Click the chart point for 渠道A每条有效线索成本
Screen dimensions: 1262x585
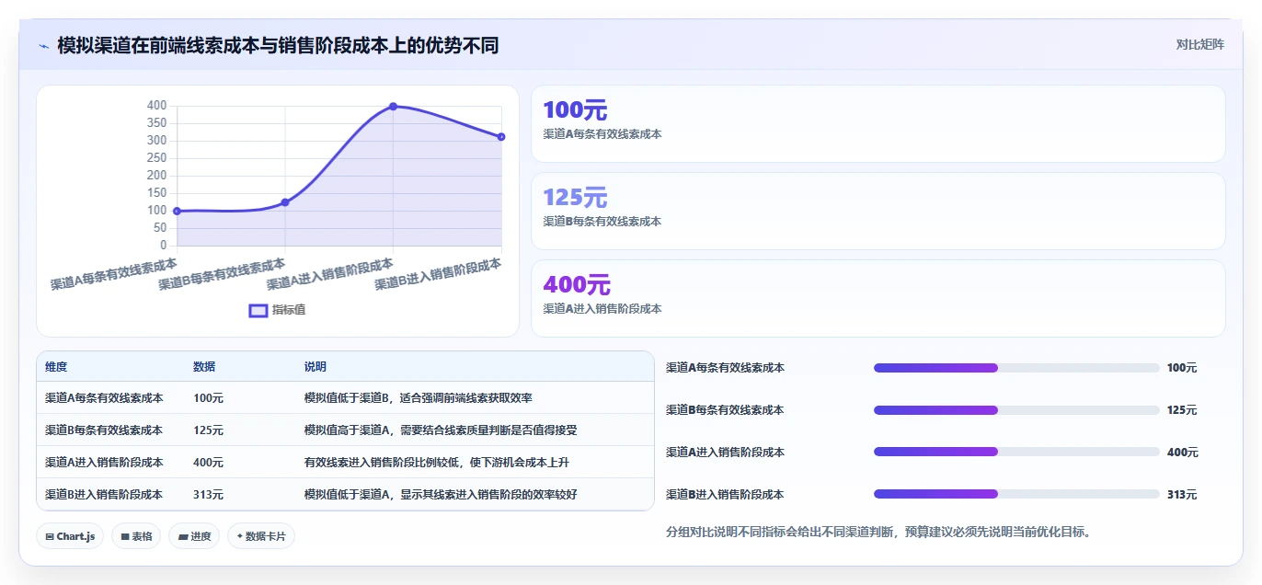[x=177, y=211]
